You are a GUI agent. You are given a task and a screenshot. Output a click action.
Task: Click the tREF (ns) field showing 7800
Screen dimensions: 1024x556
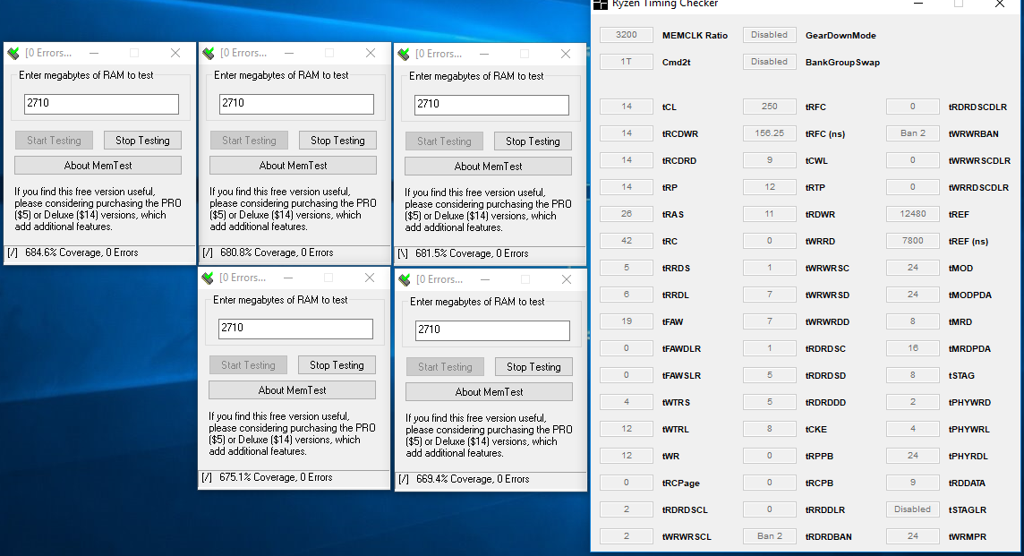tap(912, 241)
